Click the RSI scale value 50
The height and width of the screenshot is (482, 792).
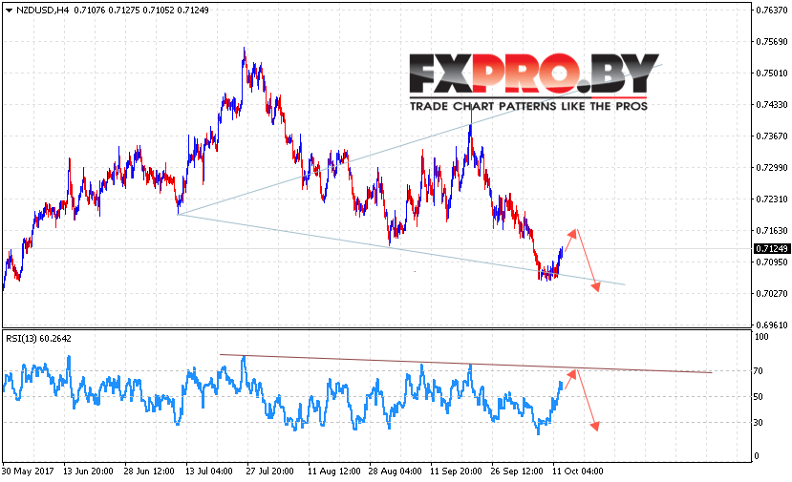pyautogui.click(x=759, y=397)
